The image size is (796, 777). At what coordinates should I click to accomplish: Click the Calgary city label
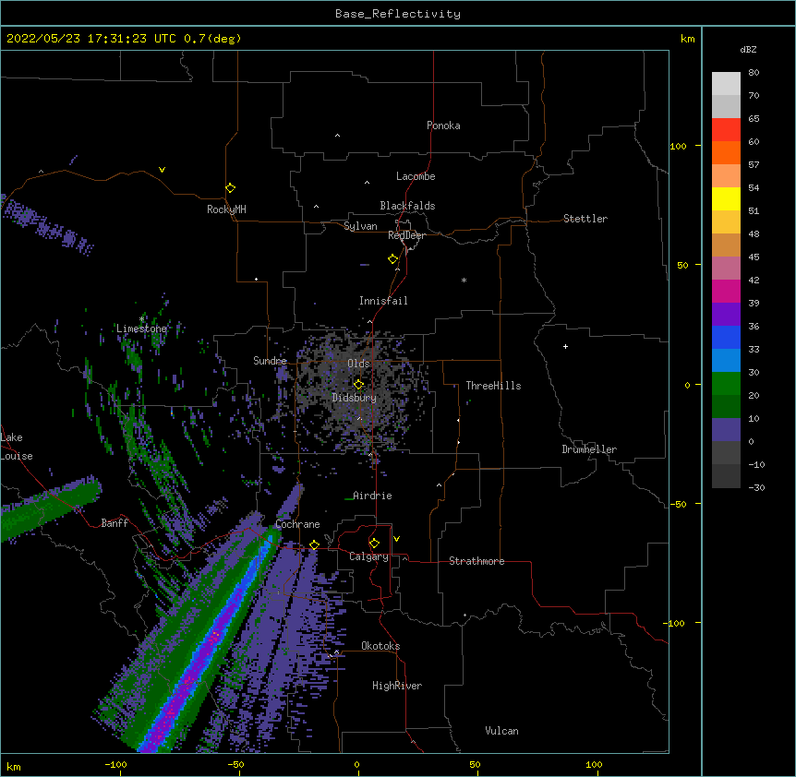coord(369,556)
